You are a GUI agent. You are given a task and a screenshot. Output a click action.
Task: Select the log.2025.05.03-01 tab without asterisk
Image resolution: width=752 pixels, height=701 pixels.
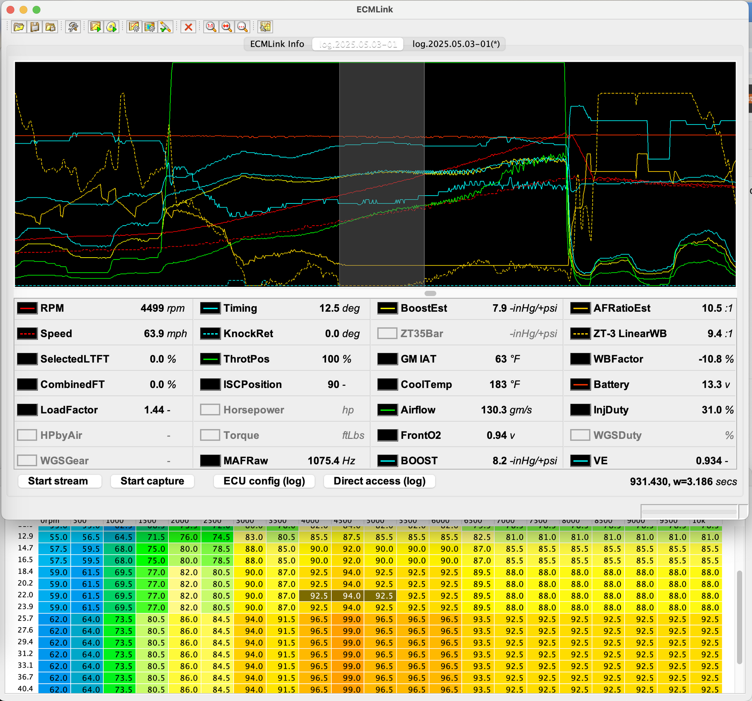click(x=358, y=44)
